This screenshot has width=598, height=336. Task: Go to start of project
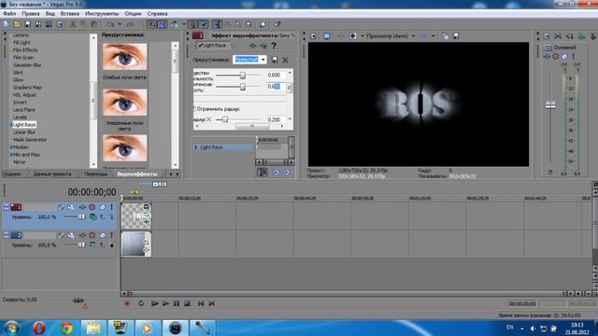tap(201, 303)
